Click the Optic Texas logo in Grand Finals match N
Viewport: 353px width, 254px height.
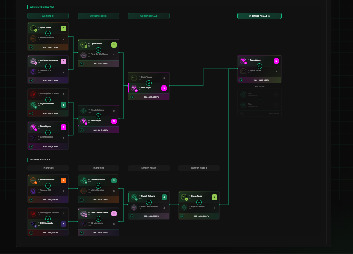[x=243, y=71]
